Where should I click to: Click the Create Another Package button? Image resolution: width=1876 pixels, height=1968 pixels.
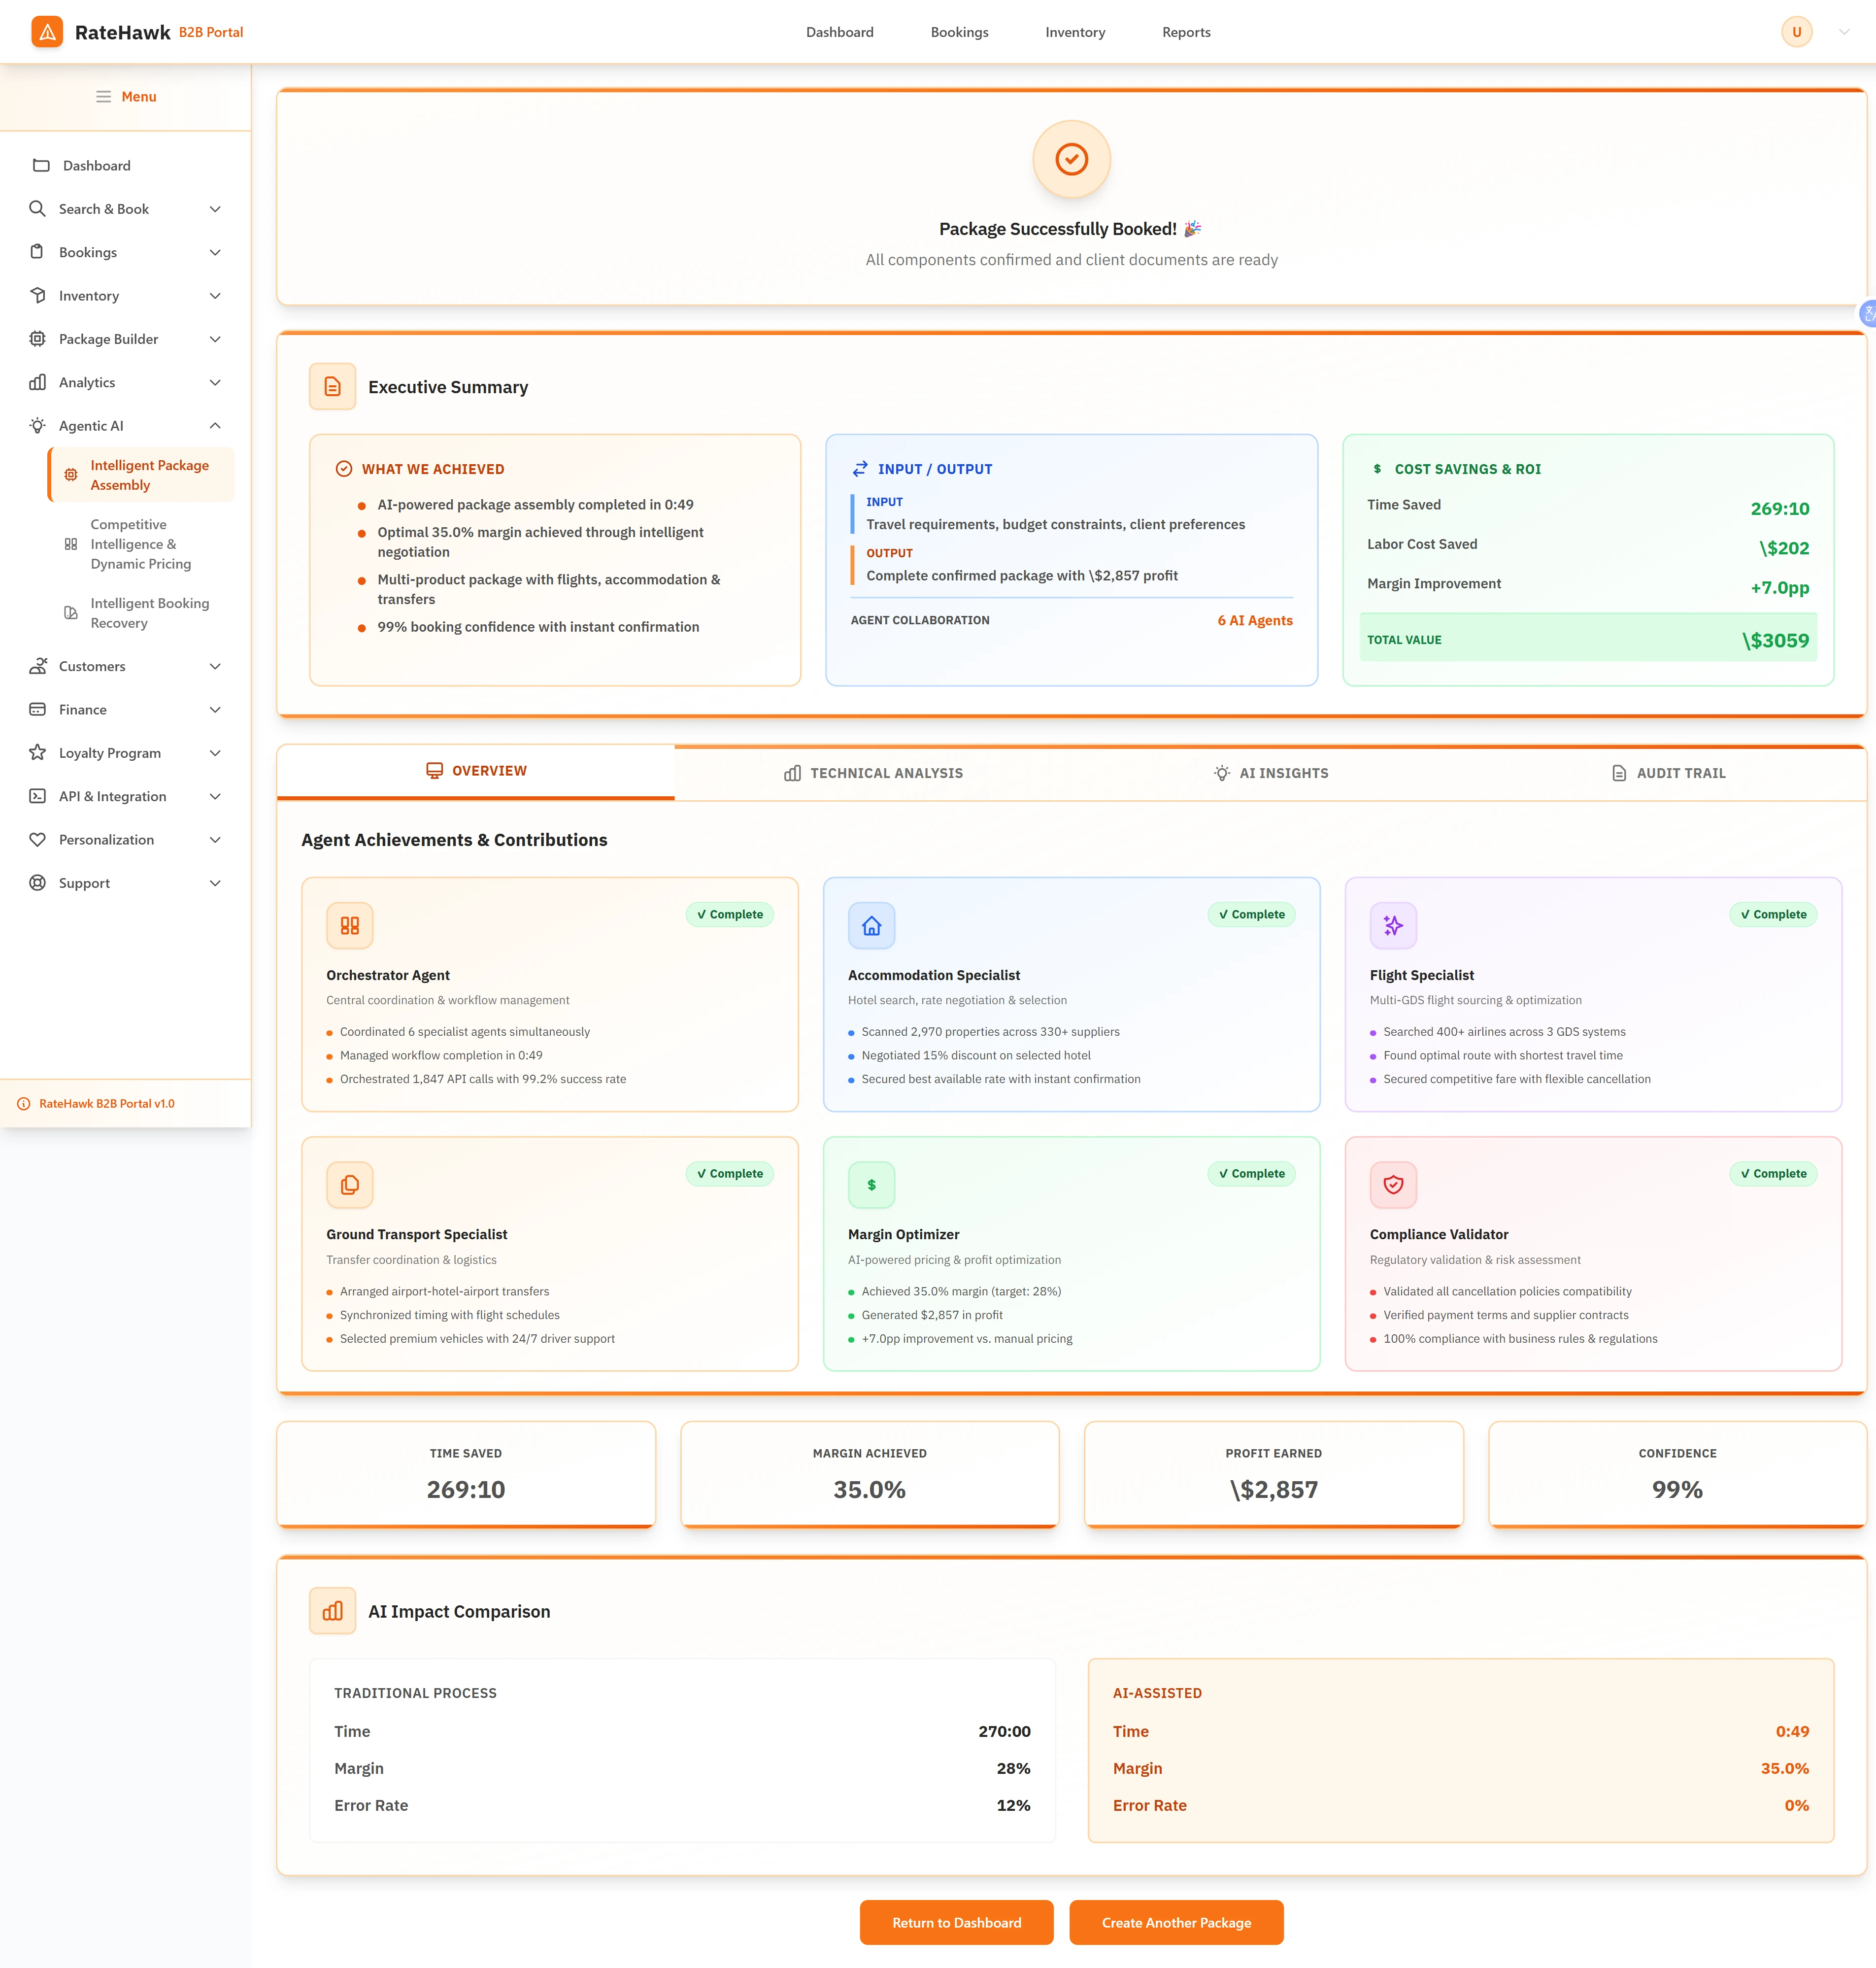1176,1922
